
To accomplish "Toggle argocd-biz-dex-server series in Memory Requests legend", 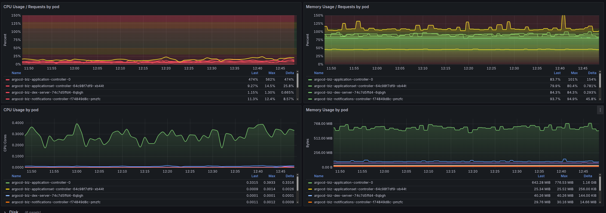I will coord(350,93).
